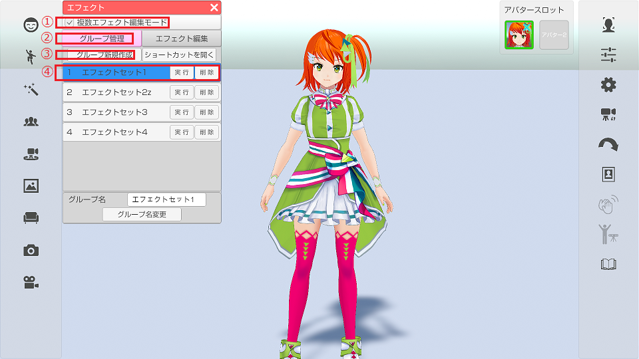Click ショートカットを開く button
The image size is (639, 359).
click(x=179, y=55)
